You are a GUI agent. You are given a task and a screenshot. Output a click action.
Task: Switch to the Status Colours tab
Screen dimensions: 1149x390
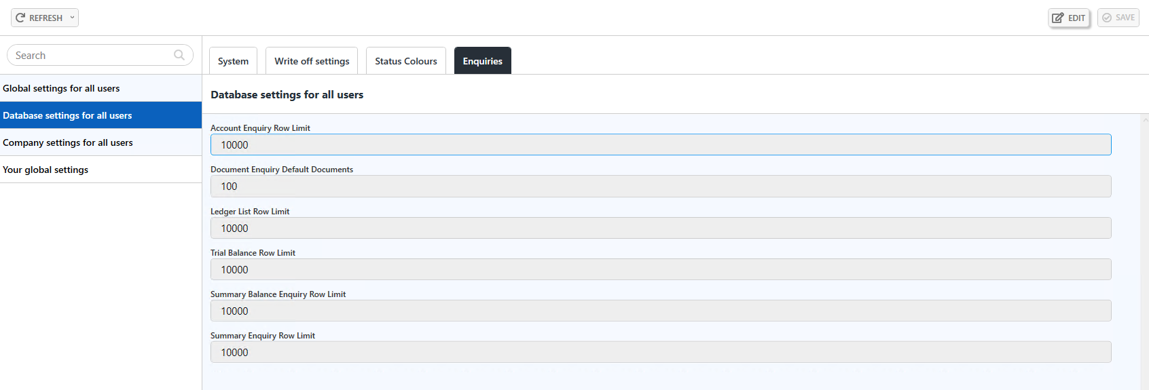pos(406,61)
